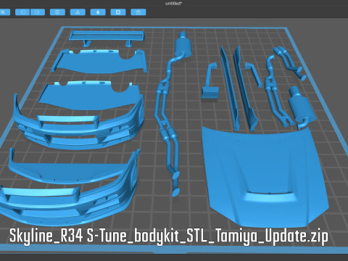This screenshot has height=261, width=348.
Task: Click the toolbar button with right-pointing arrow box icon
Action: click(x=38, y=12)
